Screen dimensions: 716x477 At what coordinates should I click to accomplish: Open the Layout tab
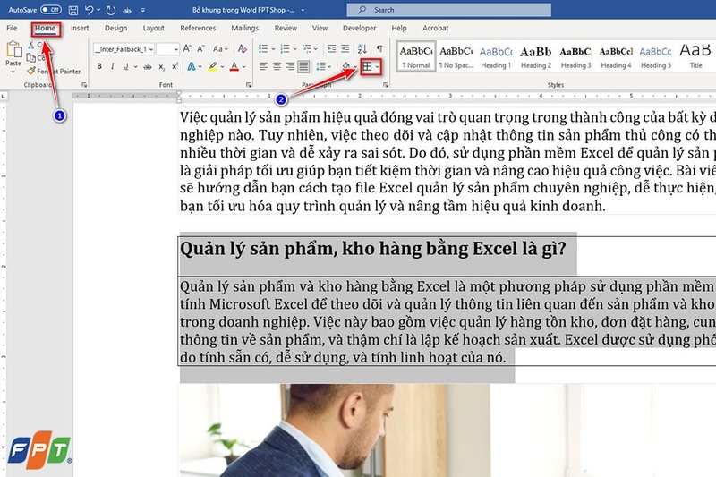(x=153, y=28)
